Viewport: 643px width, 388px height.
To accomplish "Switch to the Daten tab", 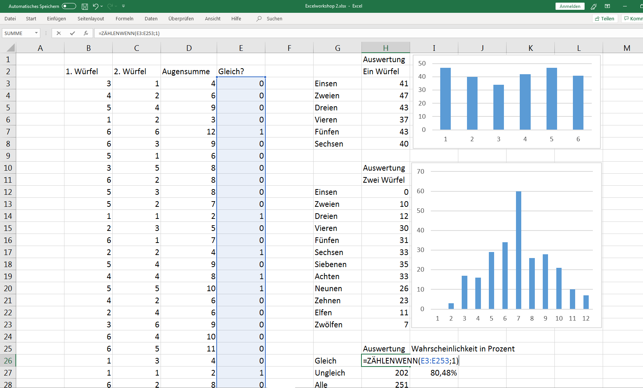I will click(151, 18).
